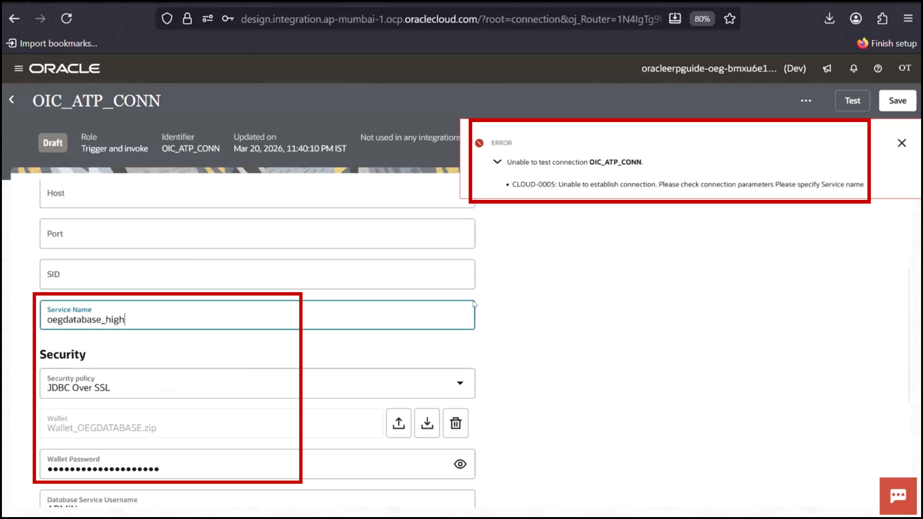Click the Draft status badge

pyautogui.click(x=53, y=143)
